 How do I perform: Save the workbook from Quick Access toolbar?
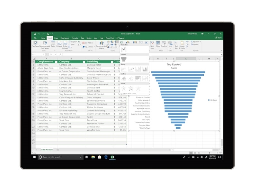[x=35, y=34]
